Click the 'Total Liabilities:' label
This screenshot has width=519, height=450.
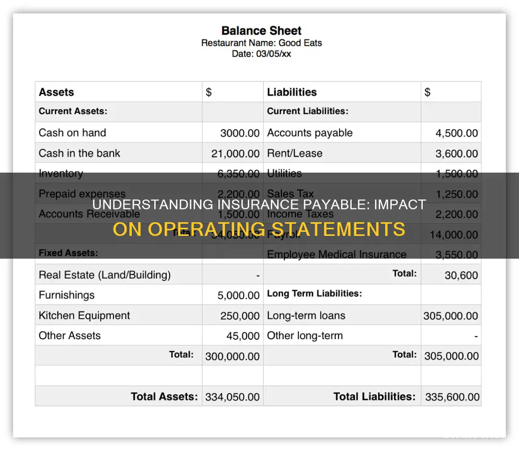click(374, 396)
